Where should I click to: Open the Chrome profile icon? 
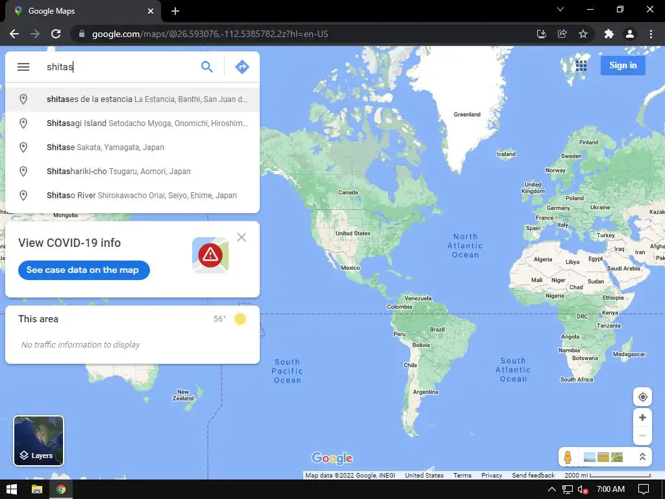[630, 34]
